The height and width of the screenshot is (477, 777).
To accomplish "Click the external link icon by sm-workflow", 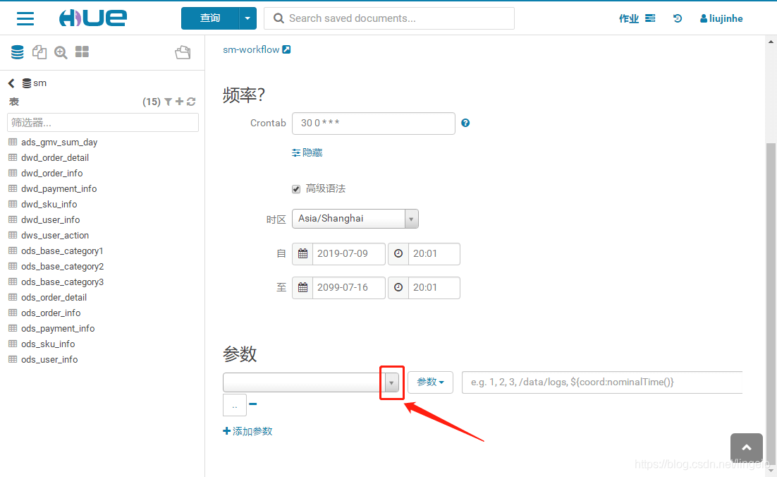I will (x=286, y=49).
